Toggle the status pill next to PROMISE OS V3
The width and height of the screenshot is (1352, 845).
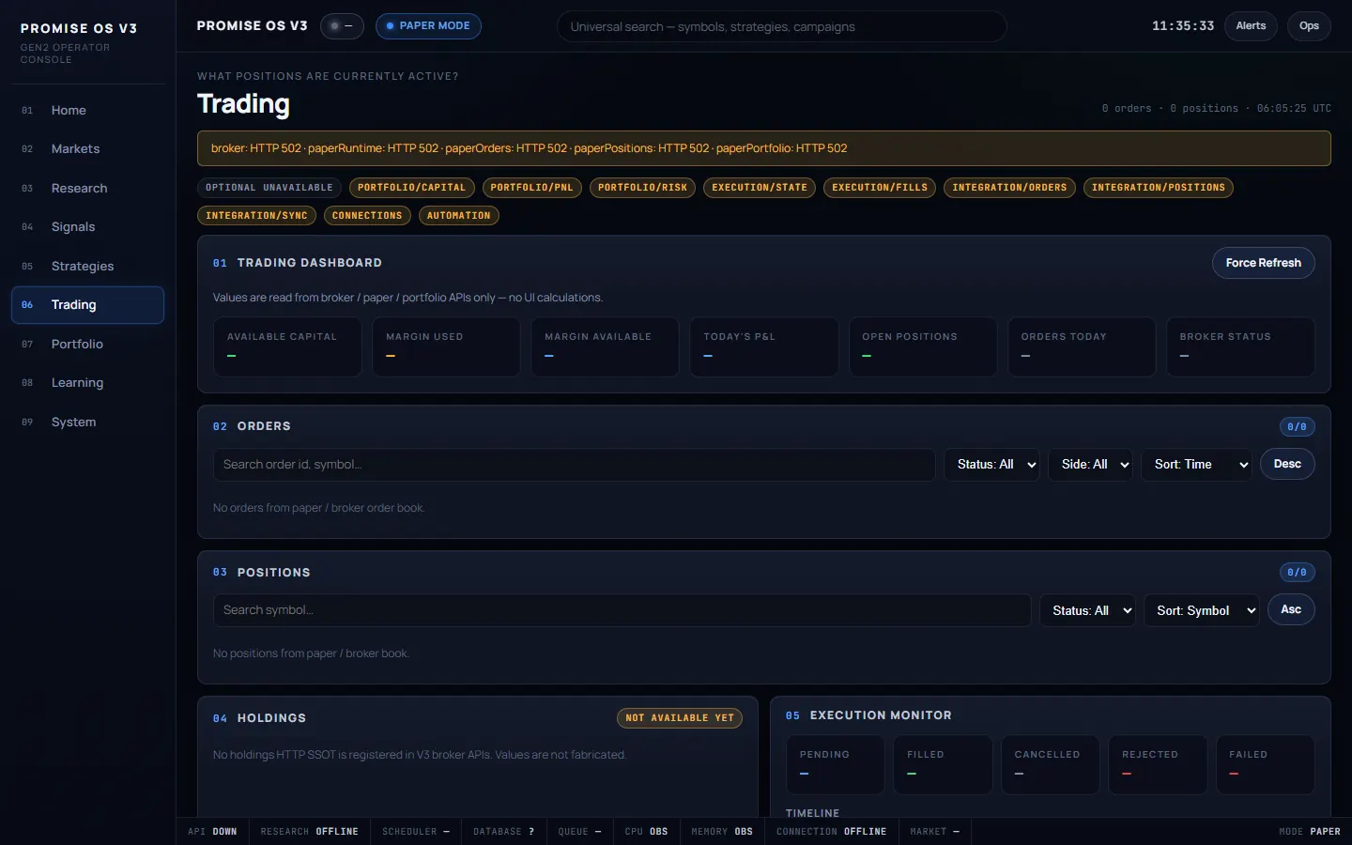[x=342, y=26]
